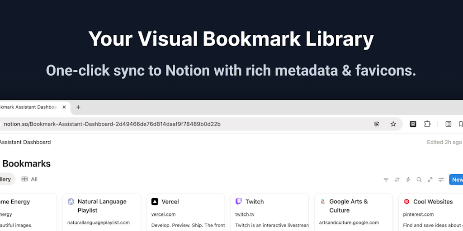Bookmark this page with star icon
Viewport: 463px width, 231px height.
[x=393, y=124]
